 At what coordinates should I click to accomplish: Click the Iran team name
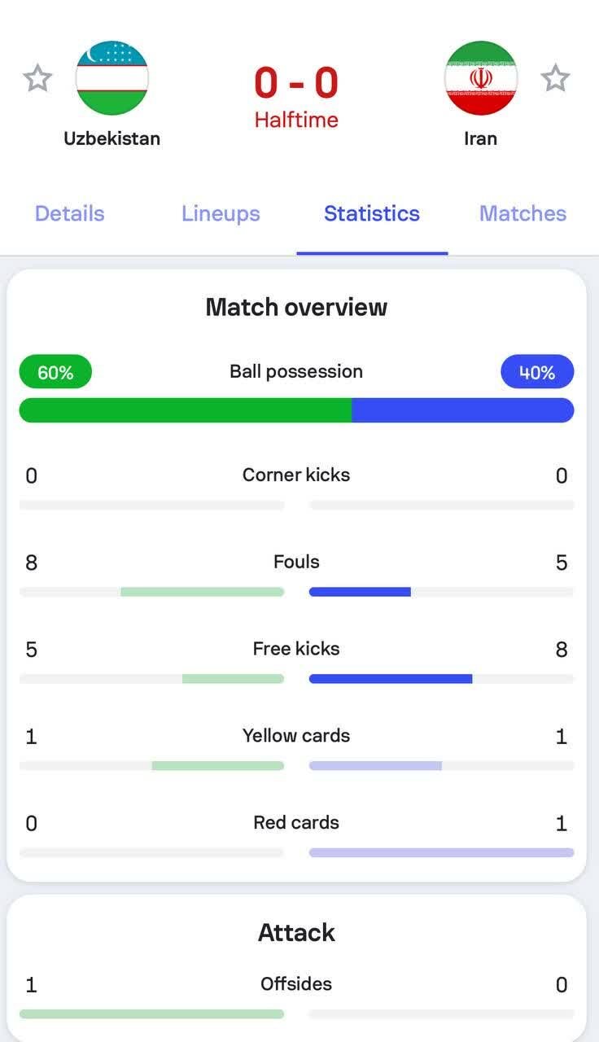[480, 138]
